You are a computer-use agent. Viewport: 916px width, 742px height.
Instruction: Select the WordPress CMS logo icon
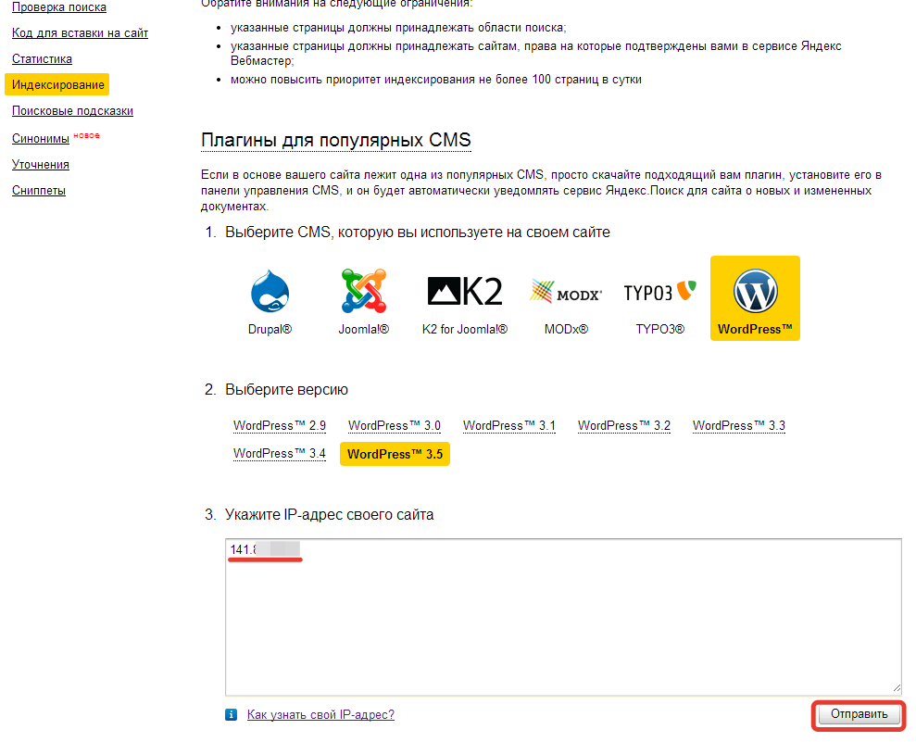click(x=756, y=291)
